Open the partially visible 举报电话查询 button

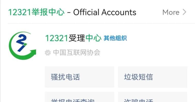(79, 97)
